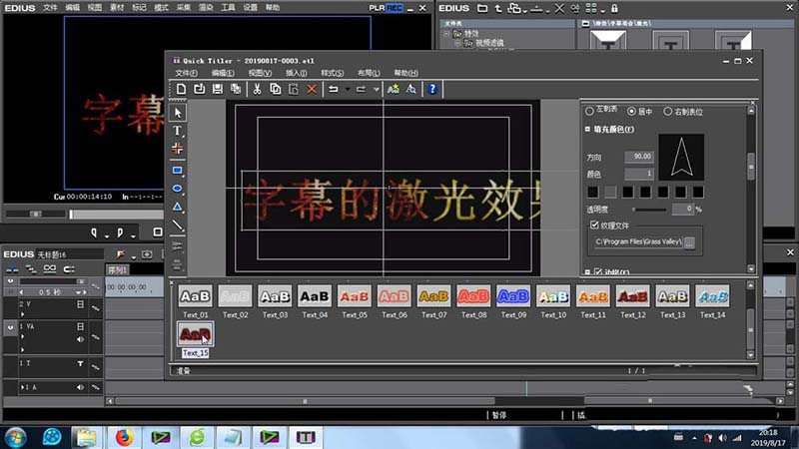Browse for texture file with ... button
This screenshot has width=799, height=449.
(689, 242)
